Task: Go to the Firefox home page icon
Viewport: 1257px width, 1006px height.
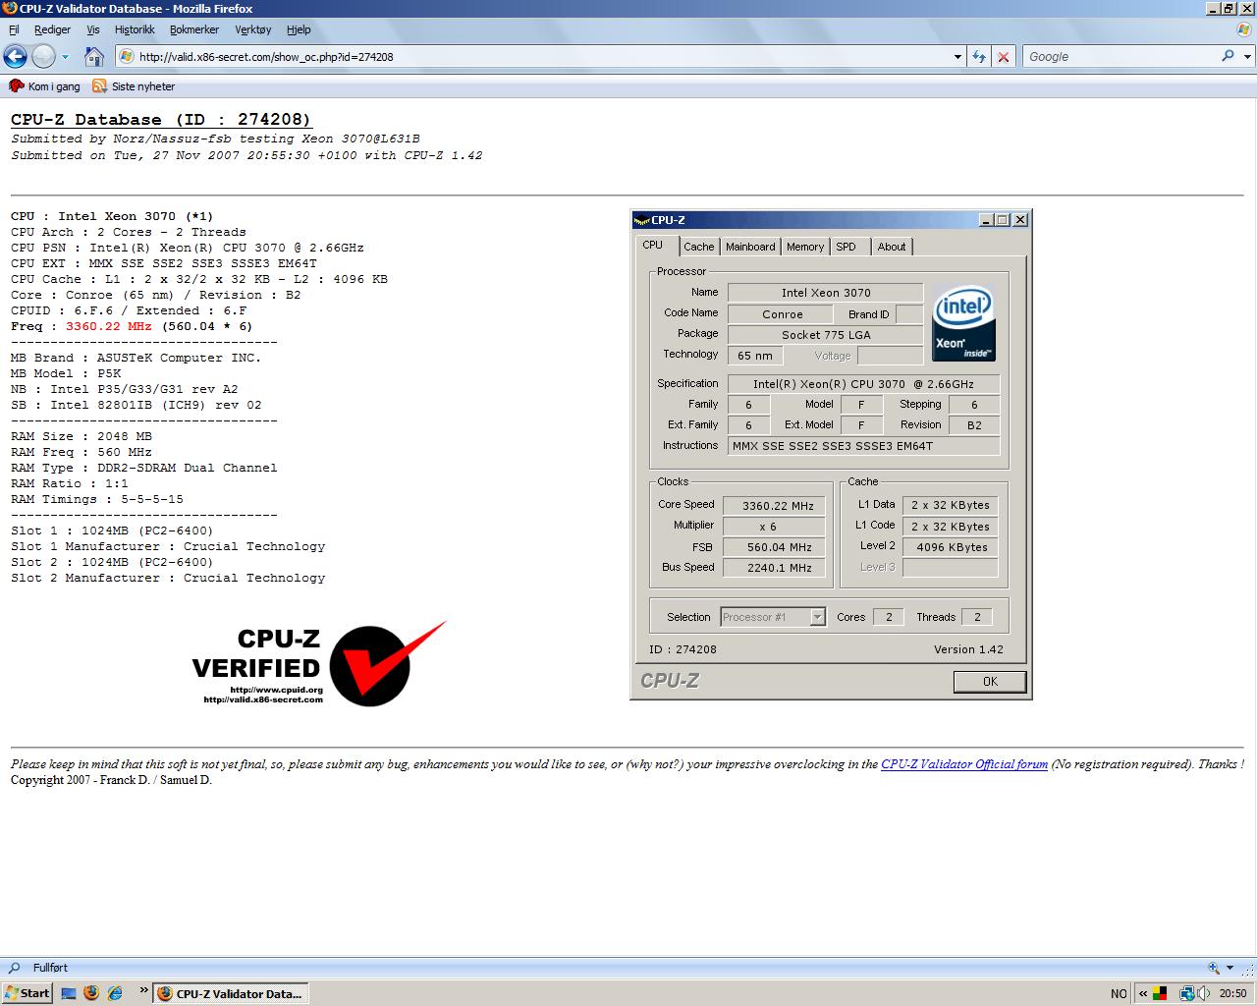Action: 94,56
